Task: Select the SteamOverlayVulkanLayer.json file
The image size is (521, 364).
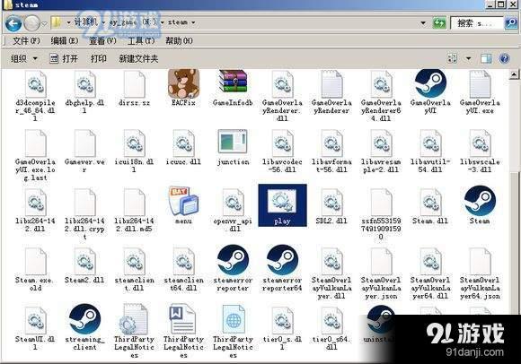Action: coord(381,273)
